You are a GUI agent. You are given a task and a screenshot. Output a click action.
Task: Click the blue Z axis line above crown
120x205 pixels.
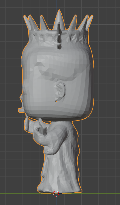point(56,5)
